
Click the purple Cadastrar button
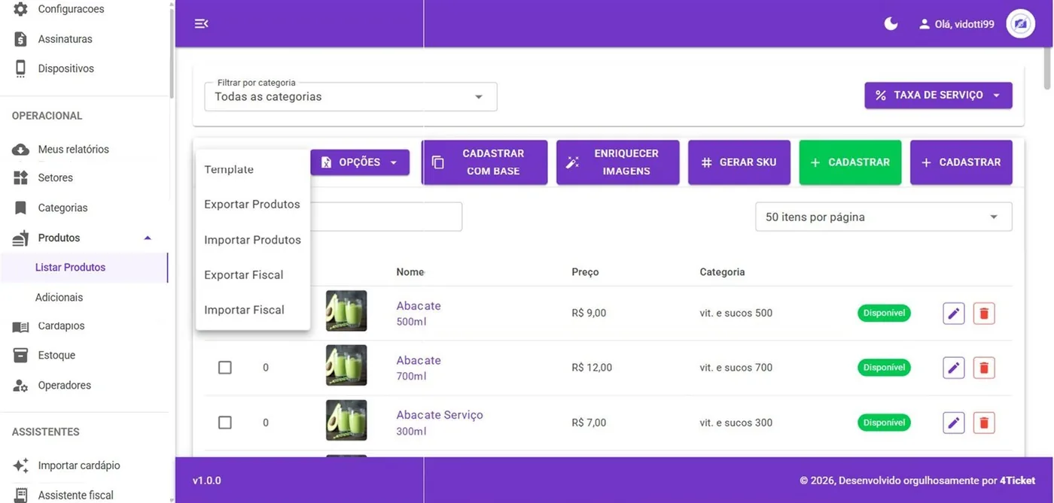click(961, 162)
